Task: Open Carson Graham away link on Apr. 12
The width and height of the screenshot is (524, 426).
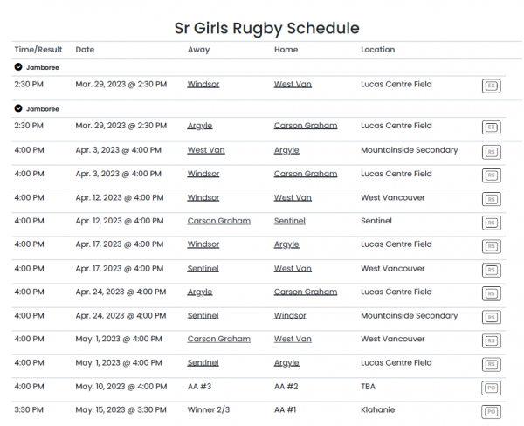Action: click(218, 221)
